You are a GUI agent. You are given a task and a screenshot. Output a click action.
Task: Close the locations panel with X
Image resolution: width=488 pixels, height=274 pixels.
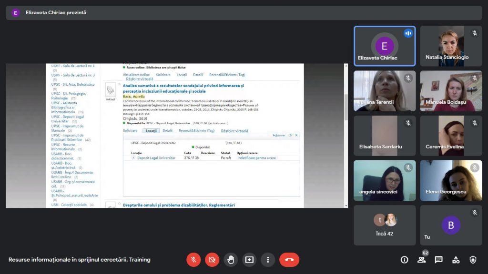tap(296, 136)
